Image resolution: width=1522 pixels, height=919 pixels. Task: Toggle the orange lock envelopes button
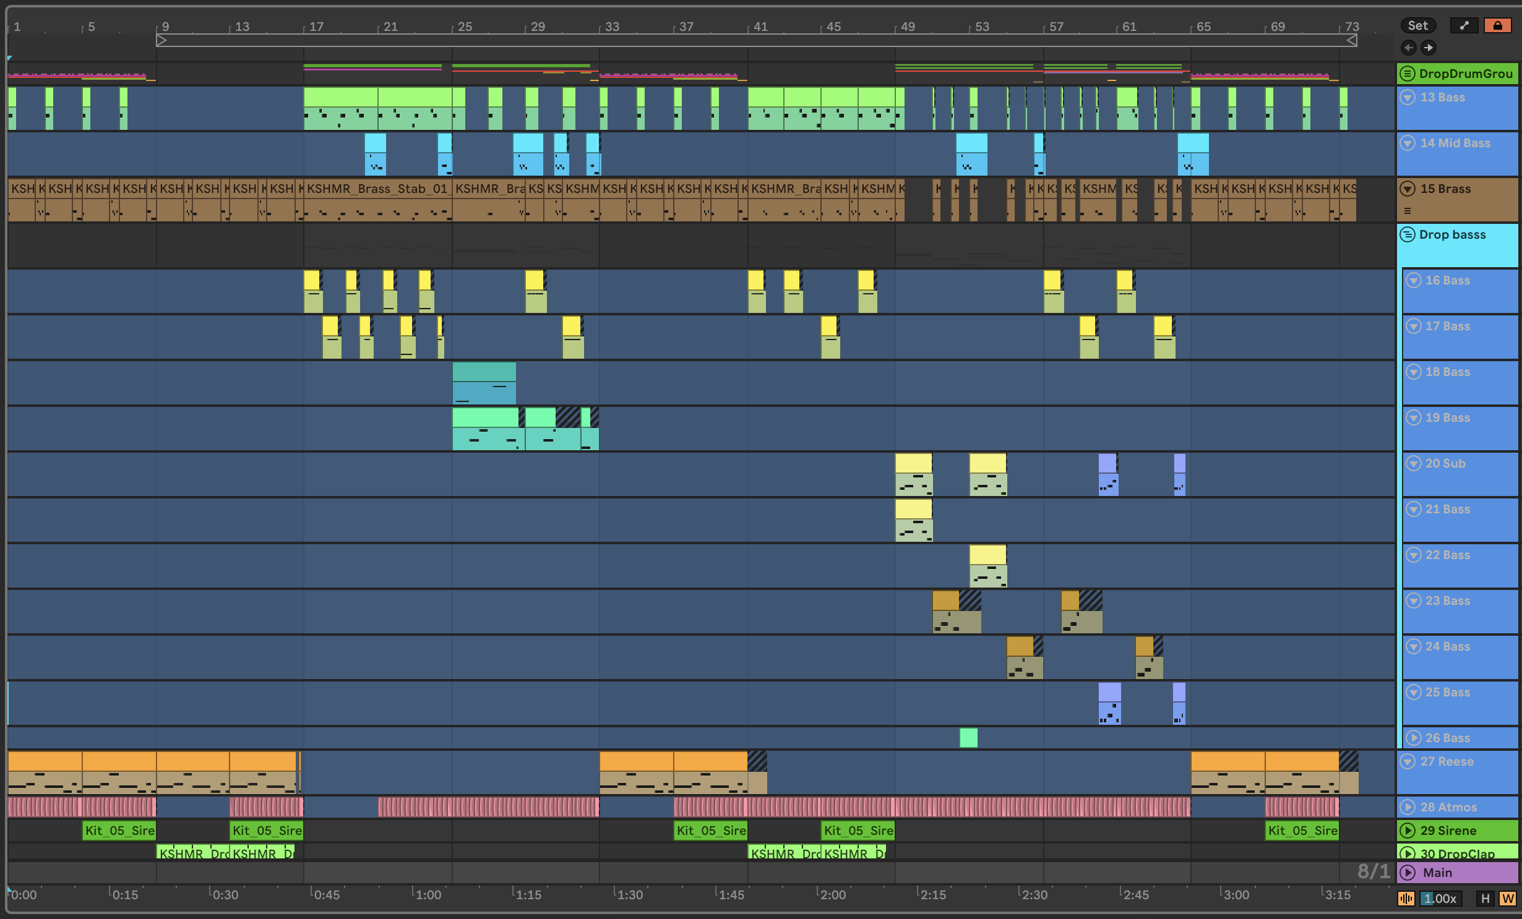tap(1497, 25)
